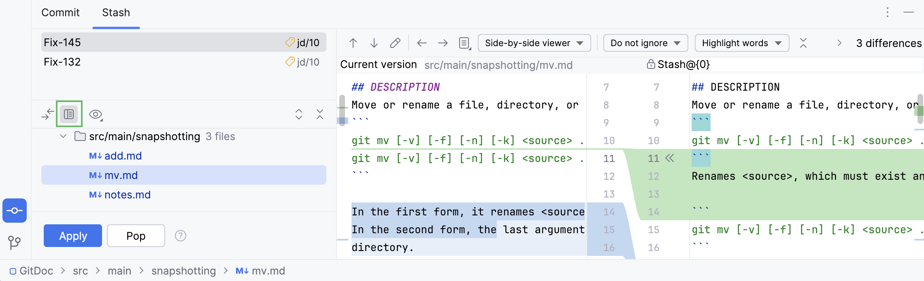The width and height of the screenshot is (924, 281).
Task: Click the Apply button
Action: (x=73, y=236)
